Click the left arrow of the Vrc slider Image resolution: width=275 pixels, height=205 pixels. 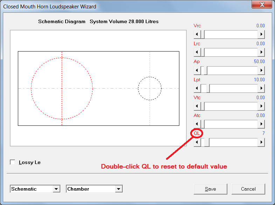point(197,34)
